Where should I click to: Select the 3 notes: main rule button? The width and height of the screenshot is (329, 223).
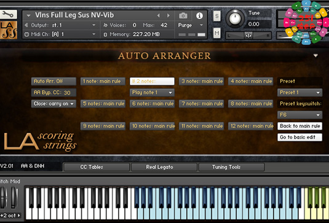point(202,81)
